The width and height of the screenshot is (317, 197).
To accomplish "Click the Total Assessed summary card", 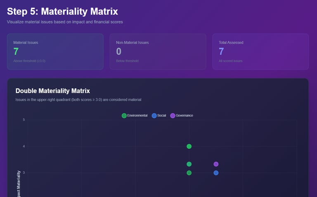I will pos(260,52).
